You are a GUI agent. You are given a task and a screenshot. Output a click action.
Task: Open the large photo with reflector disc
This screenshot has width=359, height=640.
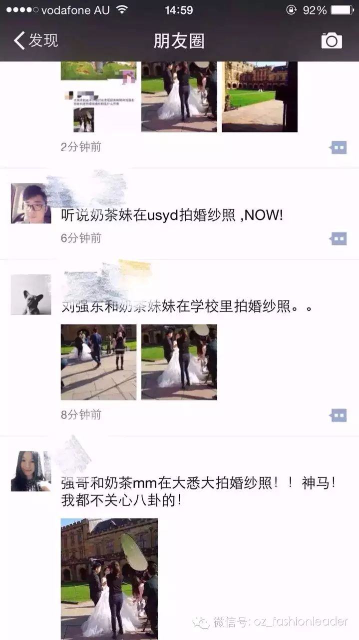point(109,577)
